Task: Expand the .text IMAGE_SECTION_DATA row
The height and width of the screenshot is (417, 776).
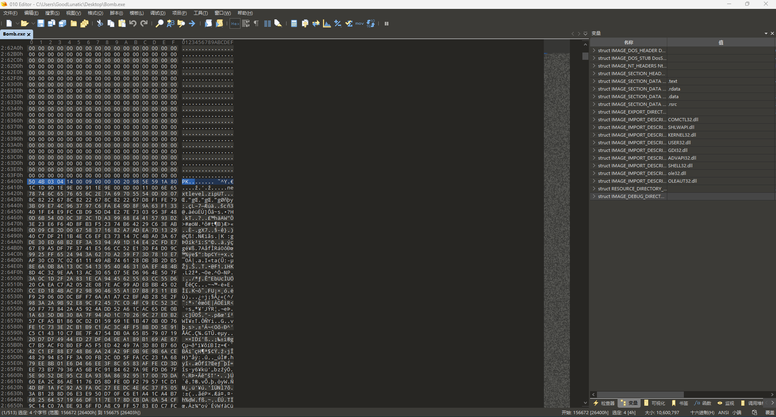Action: pyautogui.click(x=594, y=81)
